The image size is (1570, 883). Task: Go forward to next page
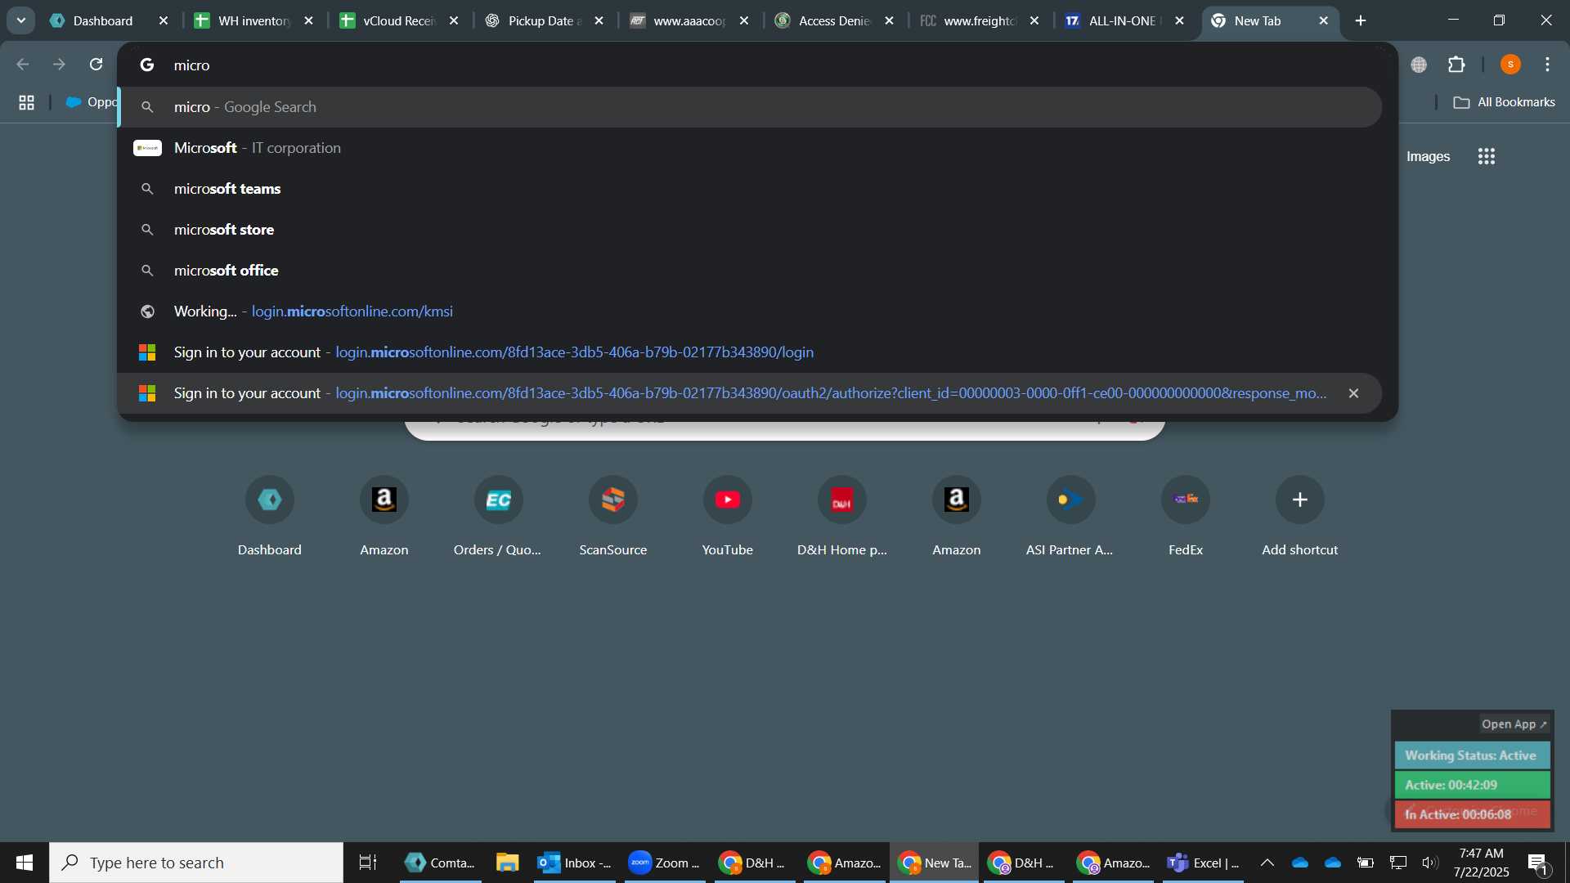[x=59, y=64]
